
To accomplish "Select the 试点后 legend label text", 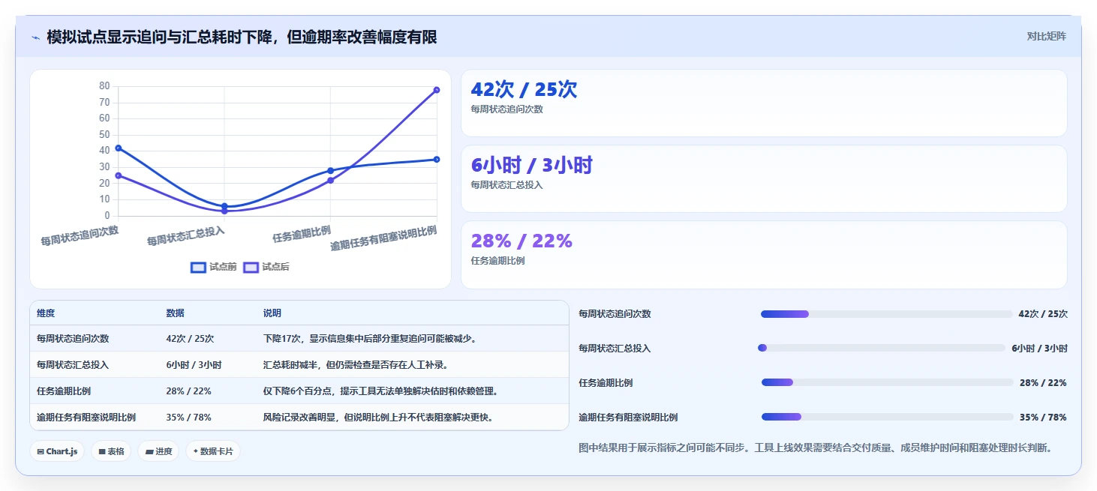I will tap(275, 267).
